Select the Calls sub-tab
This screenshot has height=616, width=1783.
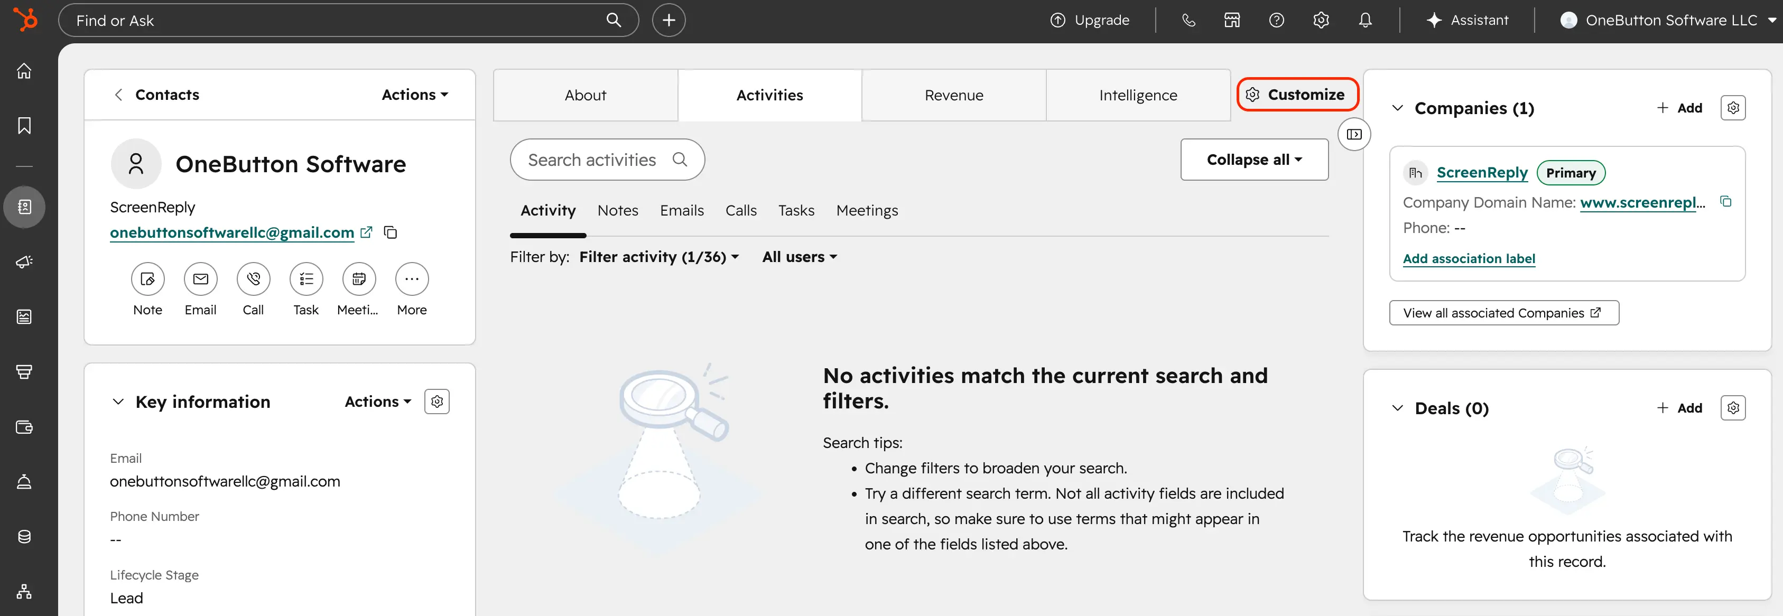(740, 210)
